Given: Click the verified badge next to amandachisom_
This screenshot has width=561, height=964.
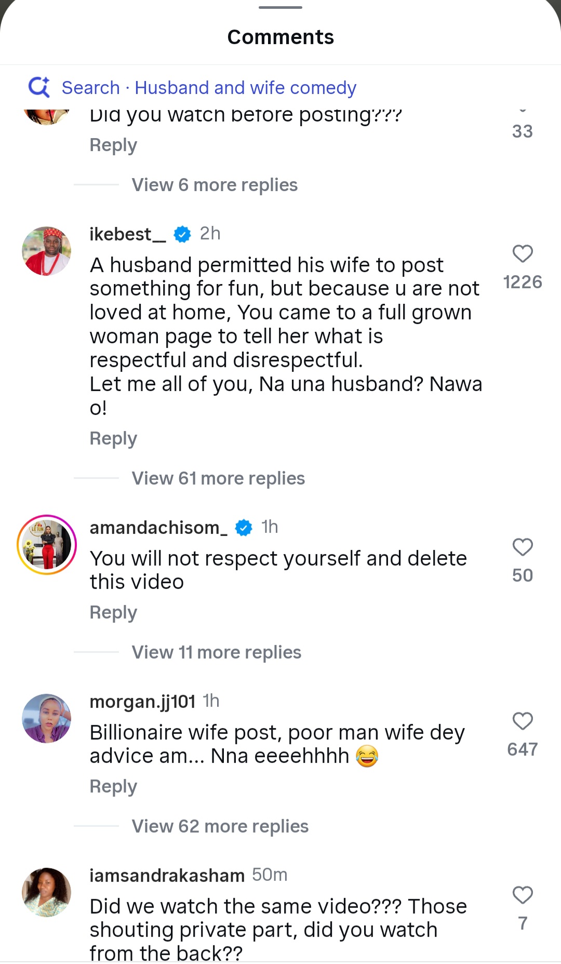Looking at the screenshot, I should click(x=243, y=527).
